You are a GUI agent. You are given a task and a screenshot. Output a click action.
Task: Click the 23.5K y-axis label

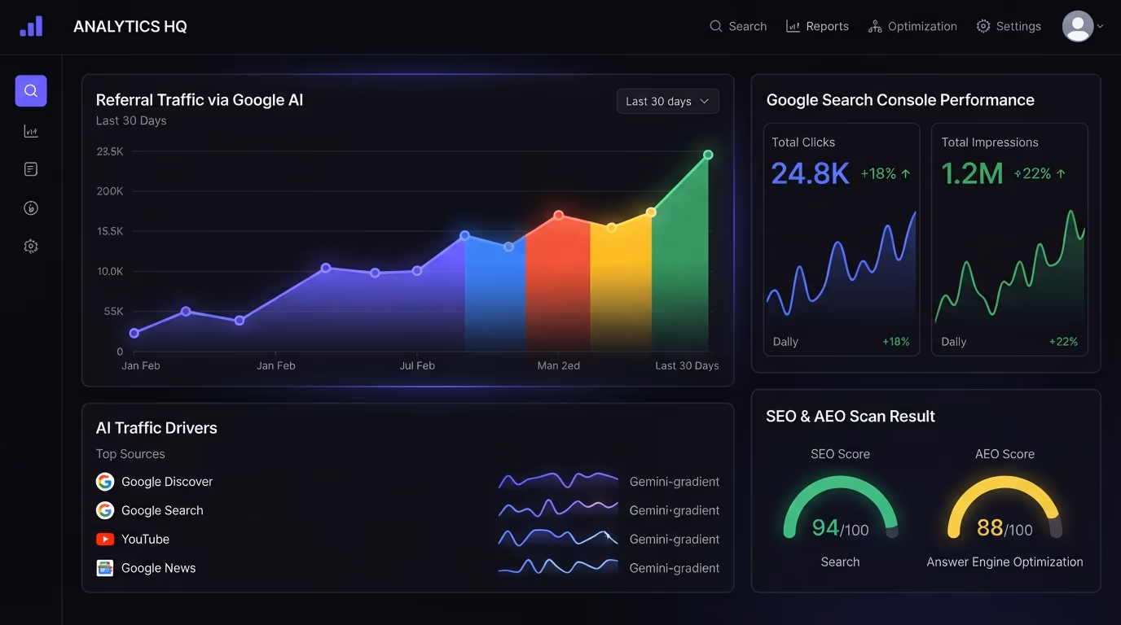[110, 151]
